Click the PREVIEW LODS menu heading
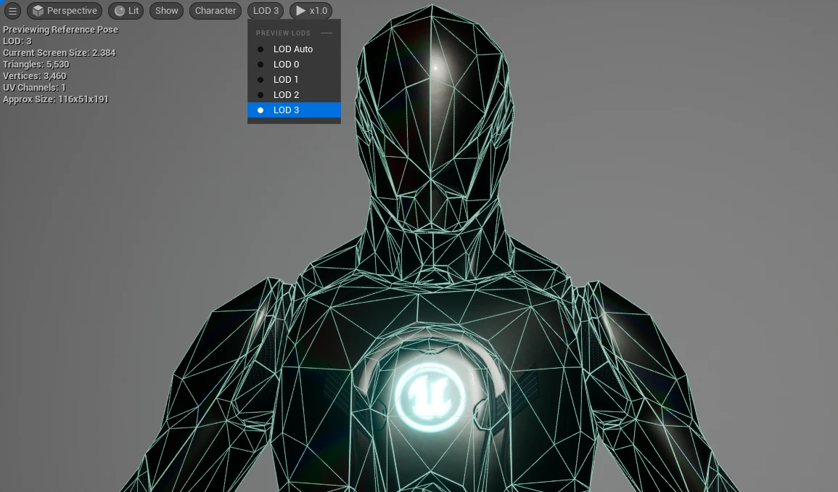Image resolution: width=838 pixels, height=492 pixels. (283, 33)
